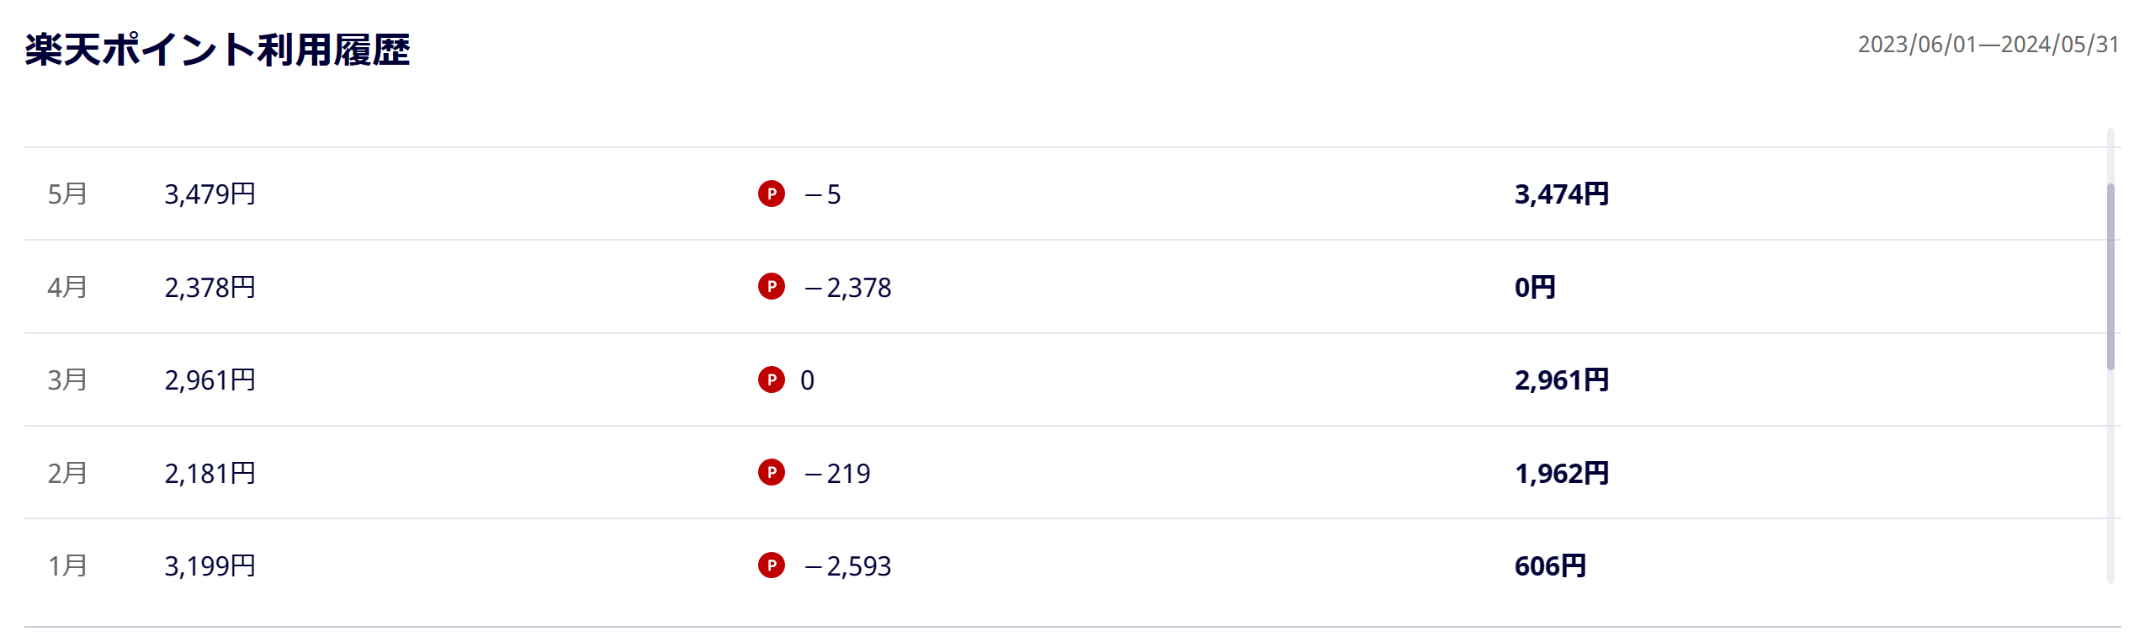Viewport: 2134px width, 637px height.
Task: Select the 3月 month label
Action: point(67,380)
